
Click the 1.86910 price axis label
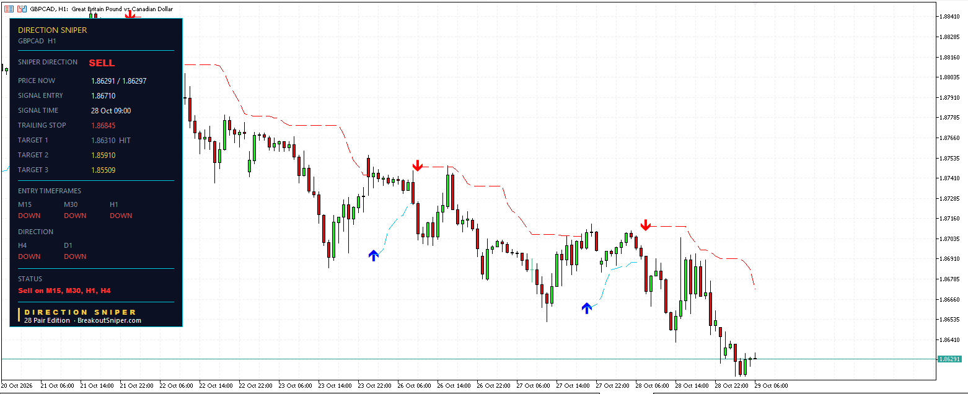[950, 258]
